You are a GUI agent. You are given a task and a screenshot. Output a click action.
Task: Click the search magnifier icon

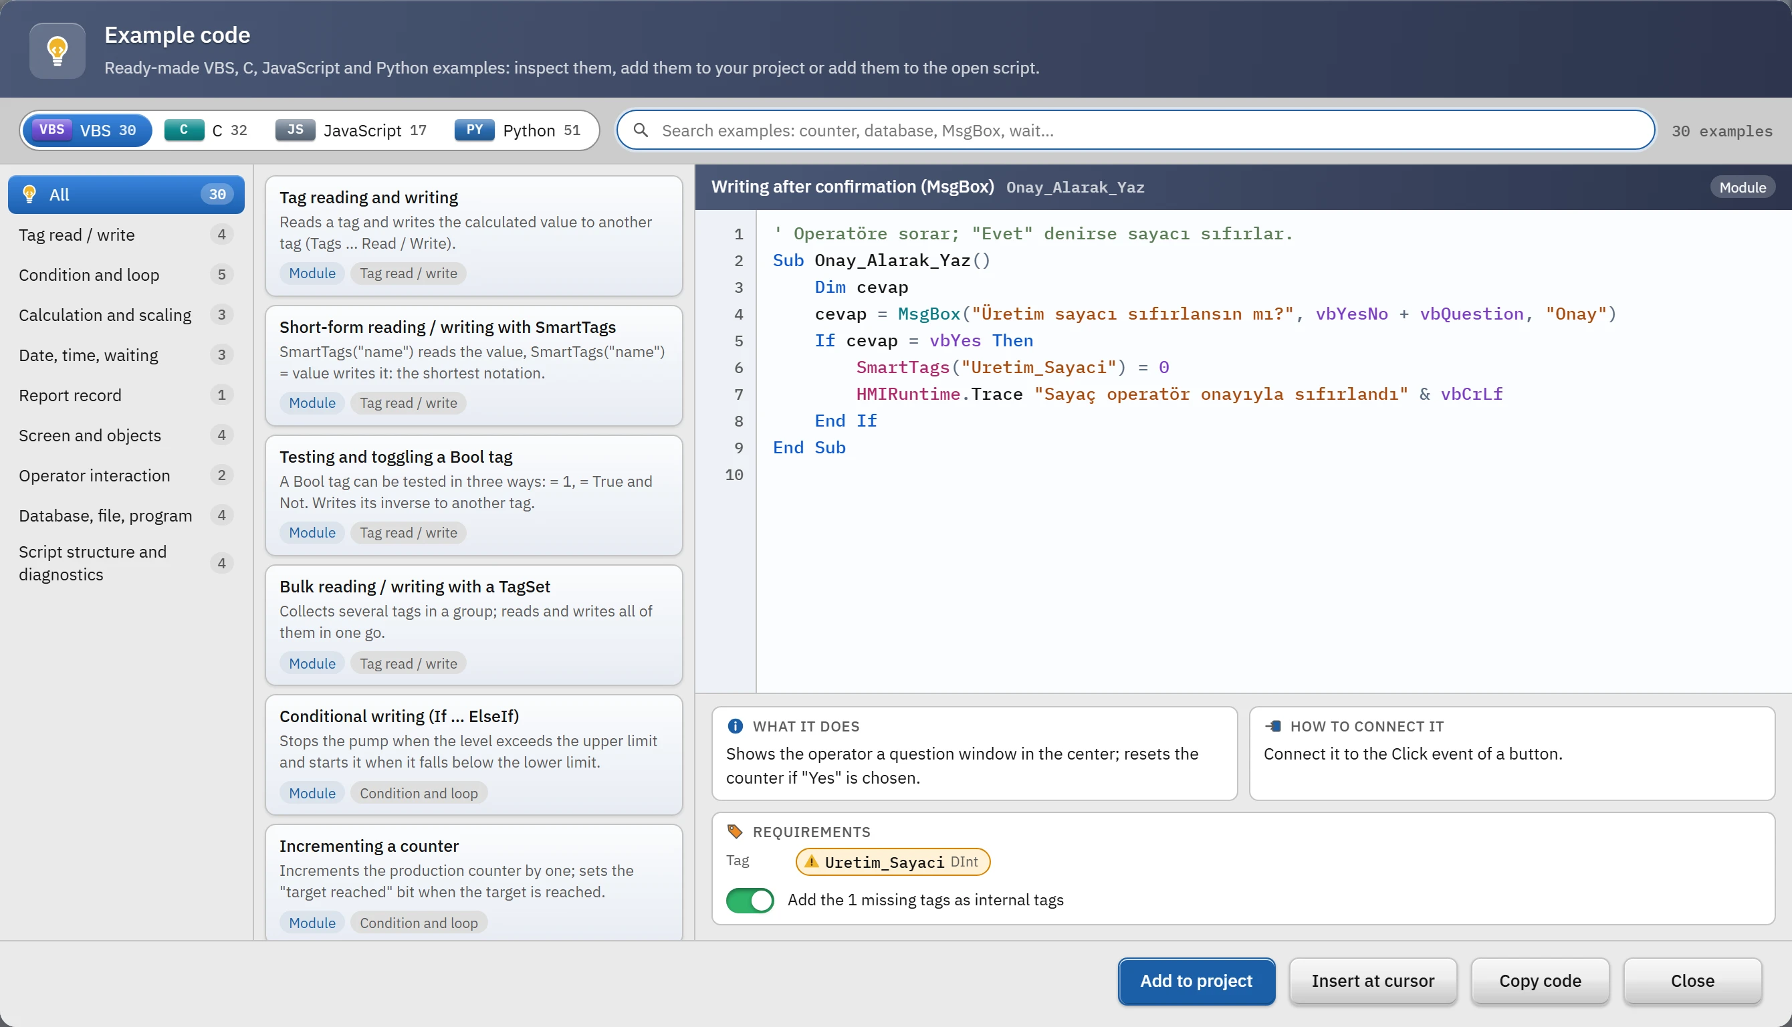(x=641, y=130)
